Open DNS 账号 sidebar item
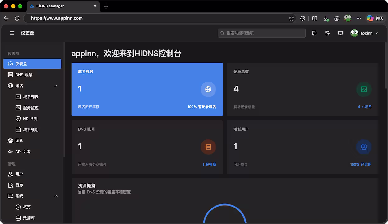 point(32,75)
